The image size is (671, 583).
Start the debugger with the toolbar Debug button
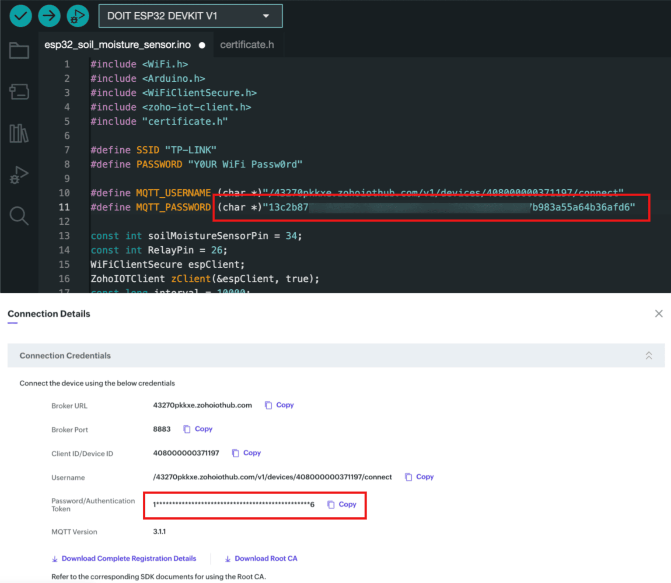pyautogui.click(x=78, y=16)
